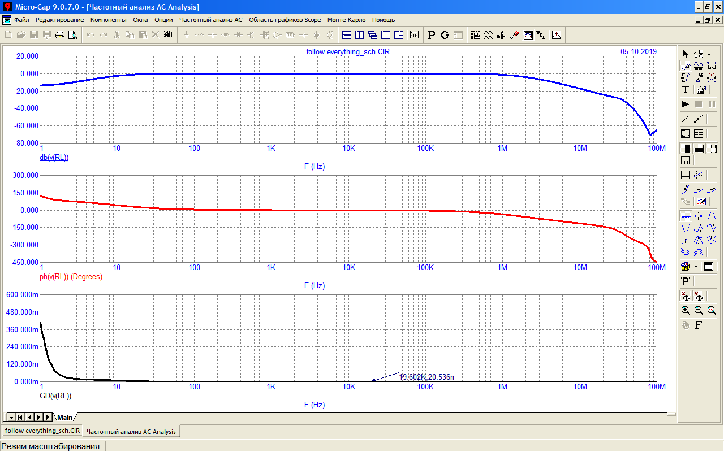
Task: Open the plot properties icon
Action: tap(701, 90)
